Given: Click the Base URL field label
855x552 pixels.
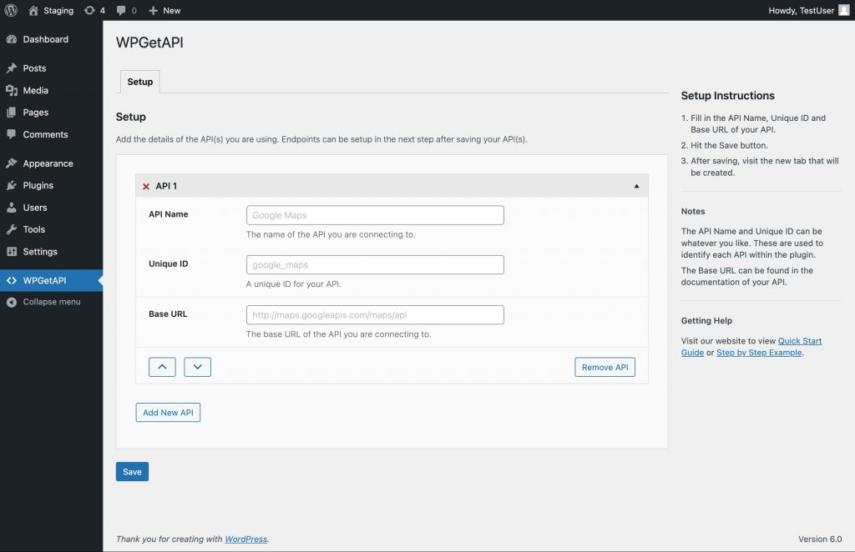Looking at the screenshot, I should pyautogui.click(x=167, y=314).
